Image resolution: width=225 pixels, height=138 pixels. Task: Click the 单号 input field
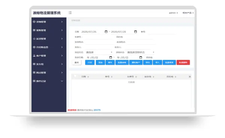[162, 32]
